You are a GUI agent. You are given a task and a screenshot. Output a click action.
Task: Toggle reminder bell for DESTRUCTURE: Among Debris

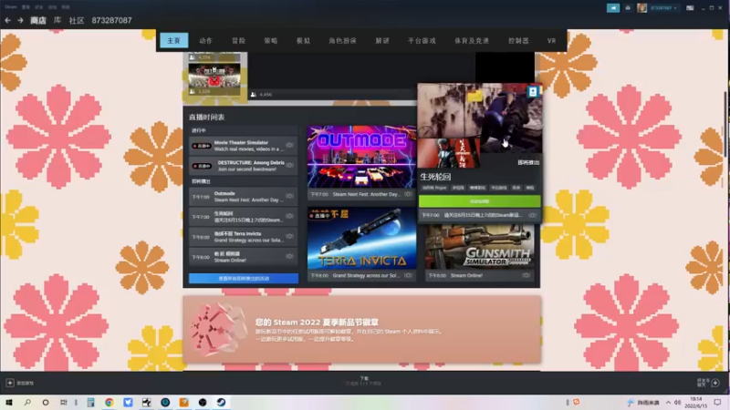click(x=289, y=166)
